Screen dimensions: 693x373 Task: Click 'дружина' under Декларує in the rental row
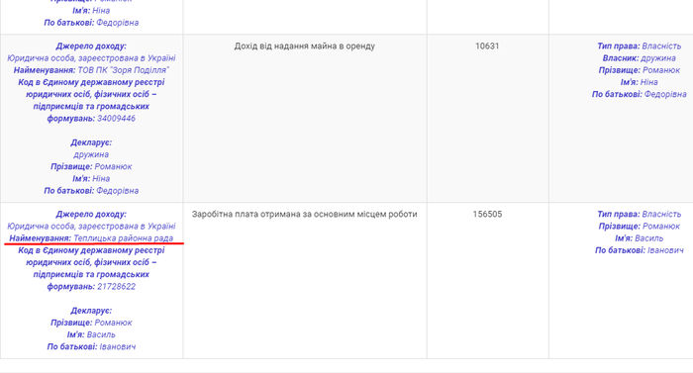pyautogui.click(x=91, y=154)
